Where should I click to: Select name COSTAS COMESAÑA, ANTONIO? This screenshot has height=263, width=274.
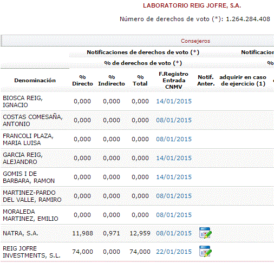[x=32, y=120]
